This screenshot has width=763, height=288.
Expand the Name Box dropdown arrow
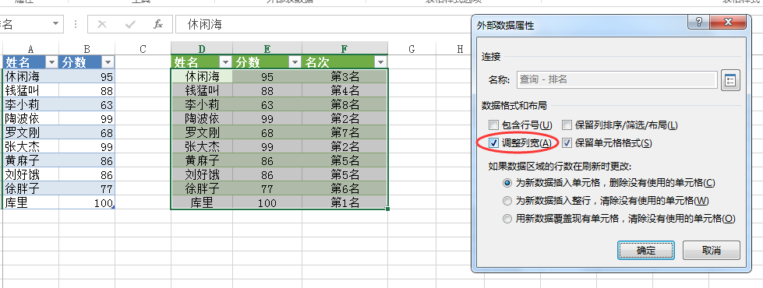pyautogui.click(x=55, y=24)
